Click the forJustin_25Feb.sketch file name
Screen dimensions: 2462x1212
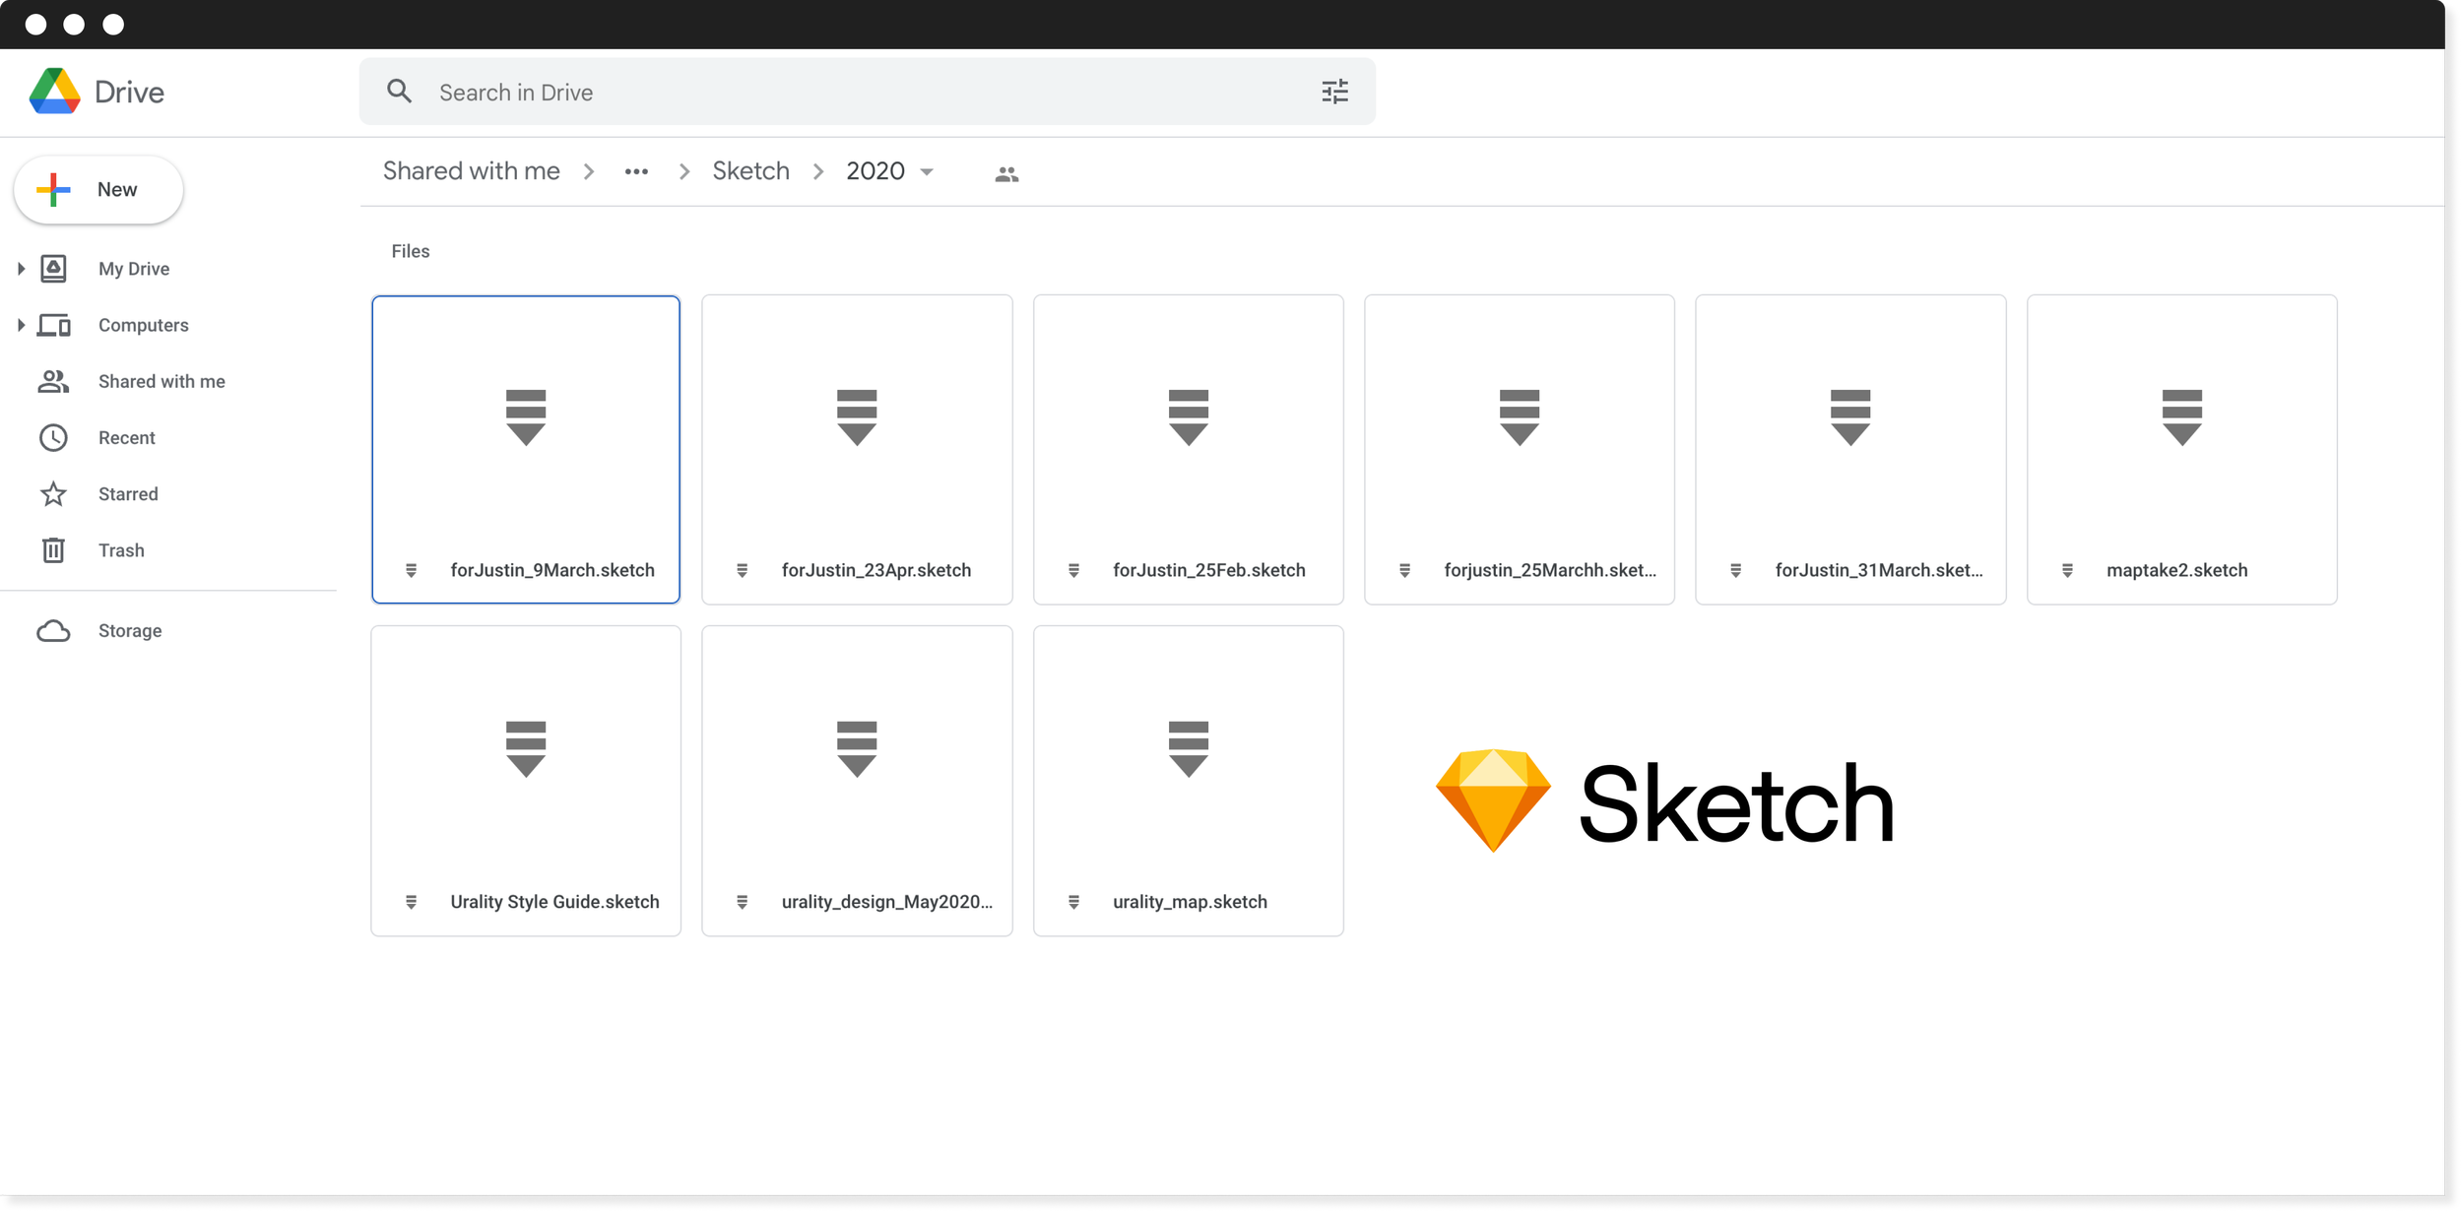pyautogui.click(x=1209, y=570)
